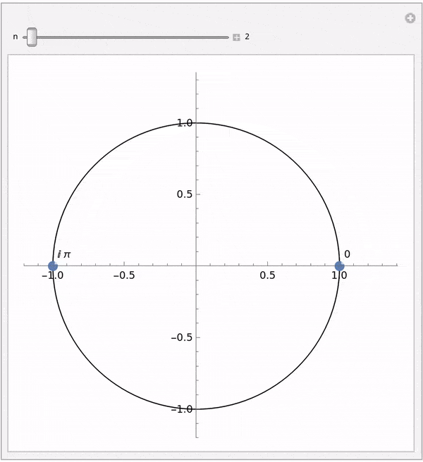Click the n slider thumb

32,37
